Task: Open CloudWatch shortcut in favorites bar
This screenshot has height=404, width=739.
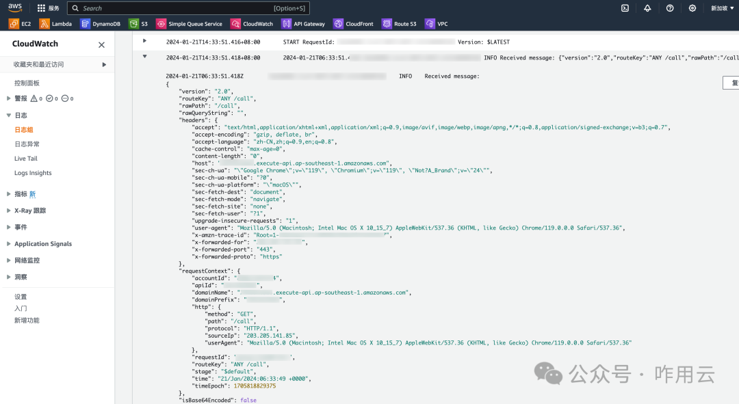Action: (x=252, y=23)
